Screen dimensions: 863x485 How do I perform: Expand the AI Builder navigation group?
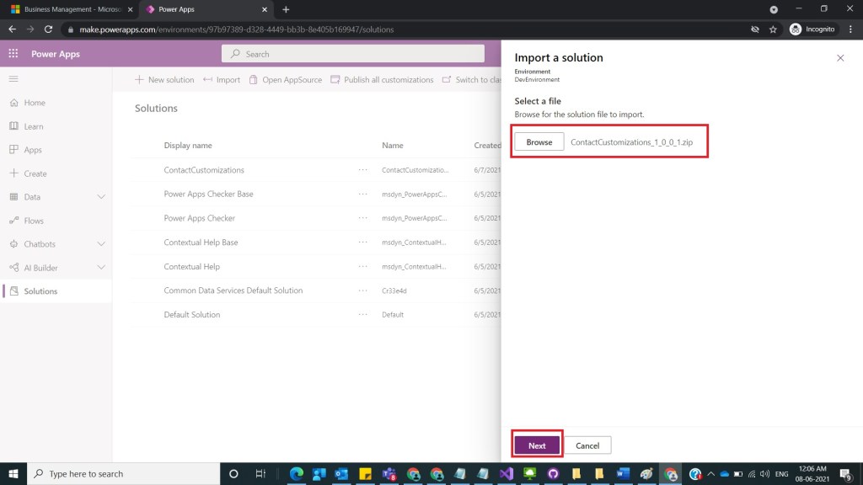click(101, 268)
